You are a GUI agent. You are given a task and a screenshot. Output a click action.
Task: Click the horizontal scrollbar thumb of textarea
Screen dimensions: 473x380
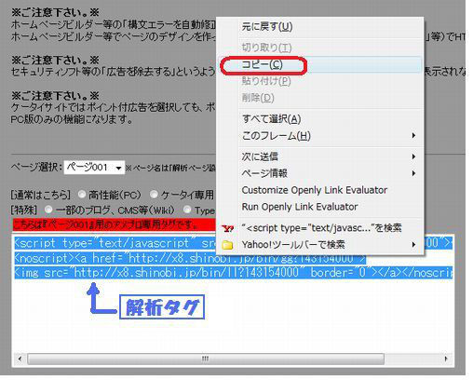pyautogui.click(x=206, y=359)
